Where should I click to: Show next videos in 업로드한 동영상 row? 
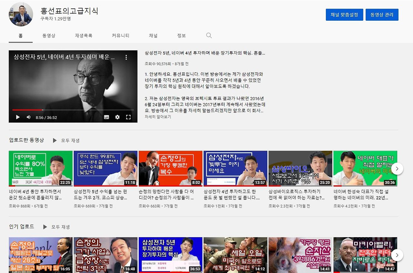click(x=397, y=168)
